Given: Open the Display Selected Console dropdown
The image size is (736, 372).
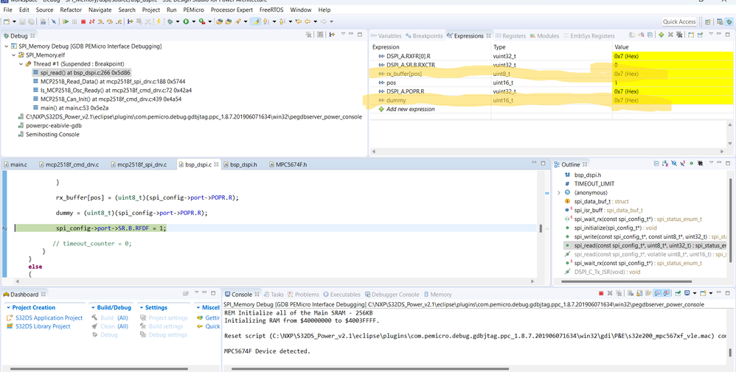Looking at the screenshot, I should pos(695,293).
